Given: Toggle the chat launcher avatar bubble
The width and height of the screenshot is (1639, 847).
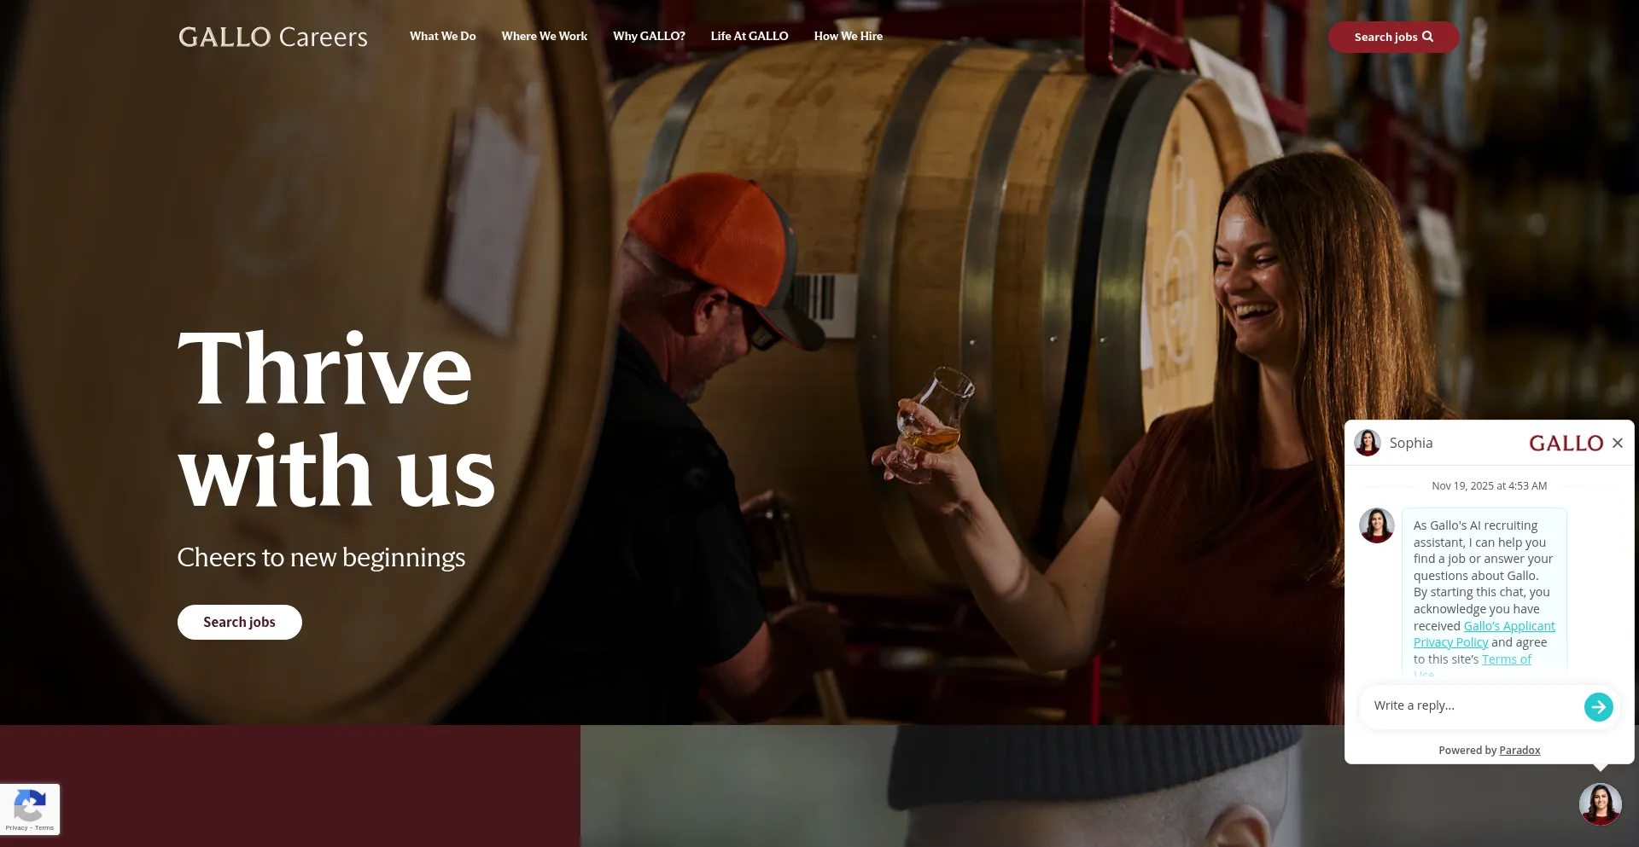Looking at the screenshot, I should 1600,804.
